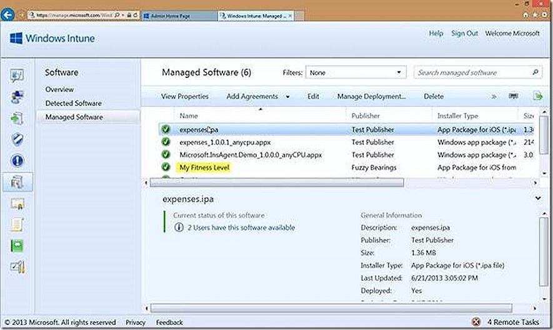Screen dimensions: 553x330
Task: Open the Reports green book icon
Action: point(17,246)
